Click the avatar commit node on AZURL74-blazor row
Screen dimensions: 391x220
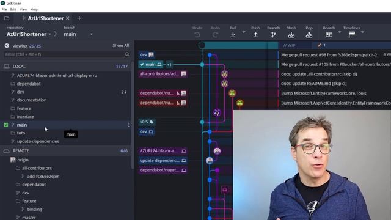pos(217,151)
